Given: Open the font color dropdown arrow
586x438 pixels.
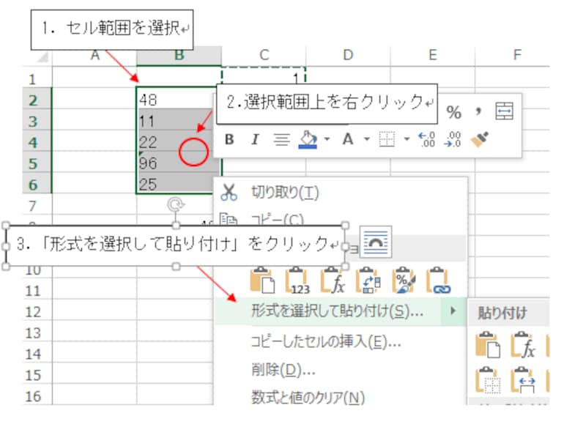Looking at the screenshot, I should tap(366, 140).
